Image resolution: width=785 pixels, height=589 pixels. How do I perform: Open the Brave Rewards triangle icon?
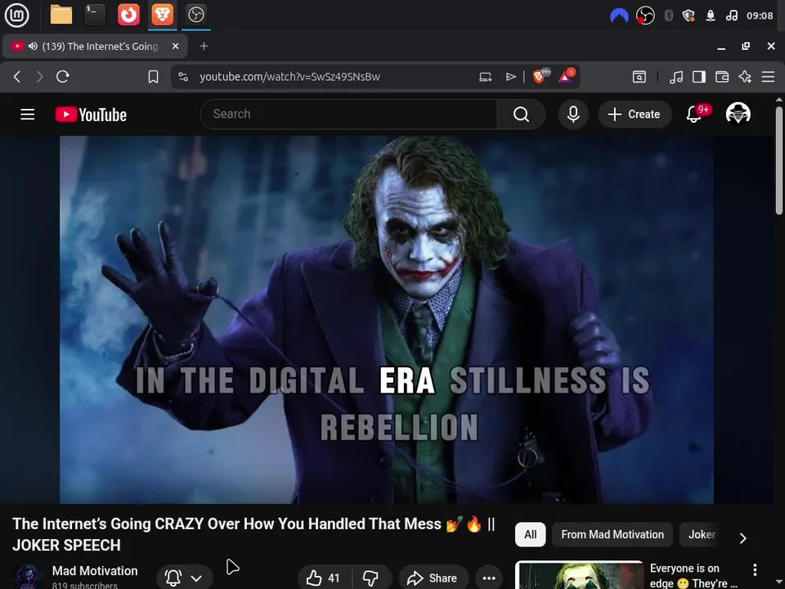566,76
